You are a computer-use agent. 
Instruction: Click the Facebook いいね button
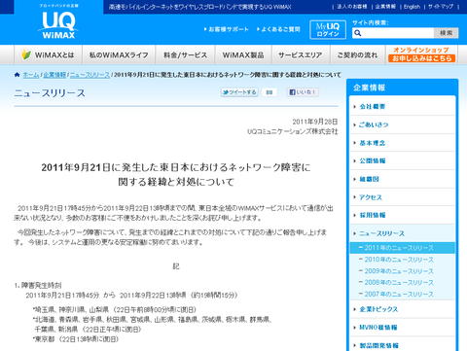tap(303, 92)
